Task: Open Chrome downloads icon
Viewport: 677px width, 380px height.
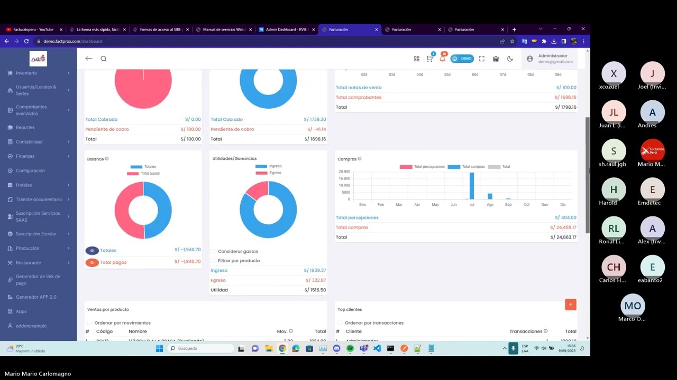Action: tap(554, 41)
